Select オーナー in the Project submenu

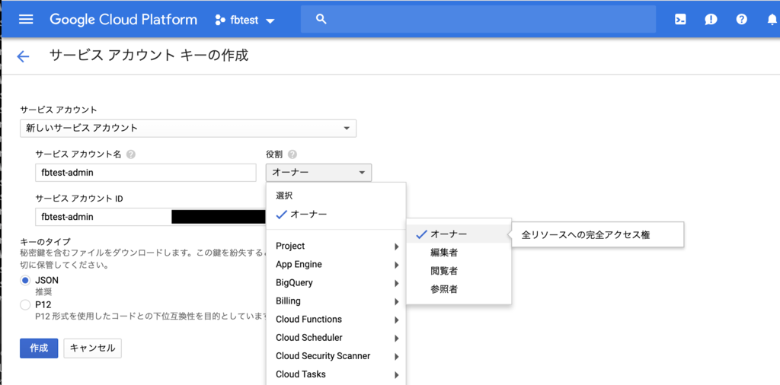tap(459, 234)
